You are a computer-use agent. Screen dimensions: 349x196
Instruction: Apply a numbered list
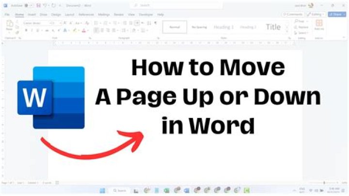click(x=106, y=23)
